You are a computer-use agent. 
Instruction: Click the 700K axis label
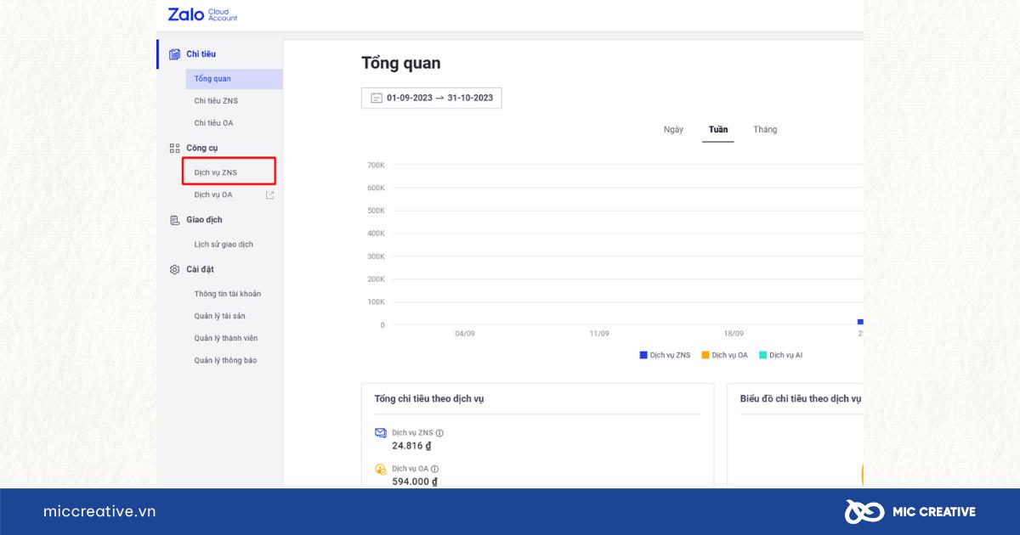click(377, 165)
